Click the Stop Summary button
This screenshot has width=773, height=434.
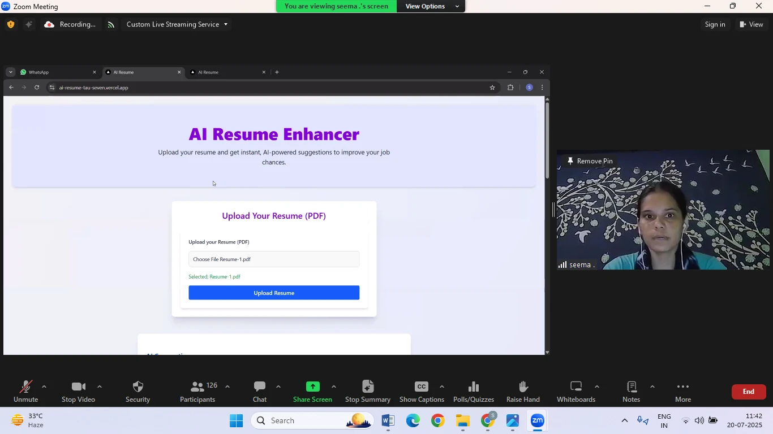click(x=368, y=387)
